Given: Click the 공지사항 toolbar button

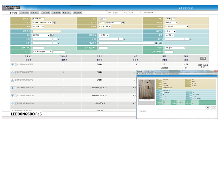Looking at the screenshot, I should point(56,13).
